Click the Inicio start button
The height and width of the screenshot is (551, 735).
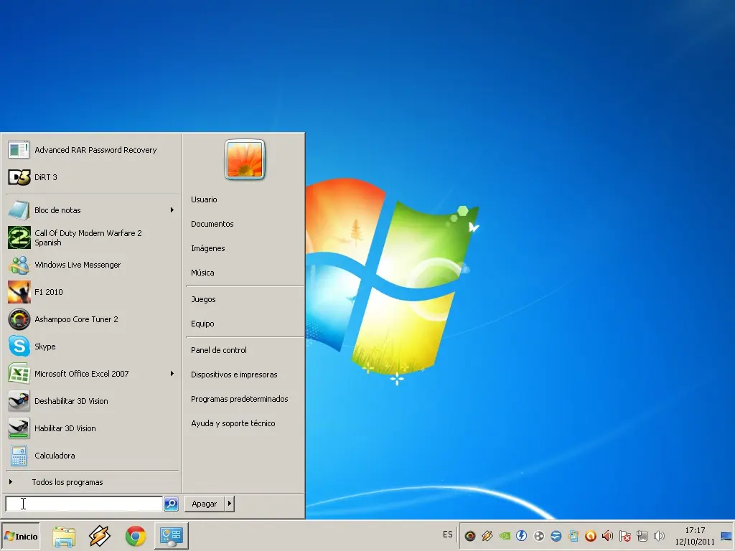[21, 536]
